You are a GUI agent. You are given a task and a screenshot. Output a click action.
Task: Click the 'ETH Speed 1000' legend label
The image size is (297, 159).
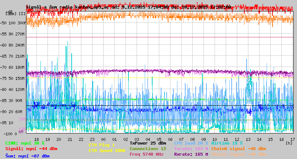click(107, 151)
